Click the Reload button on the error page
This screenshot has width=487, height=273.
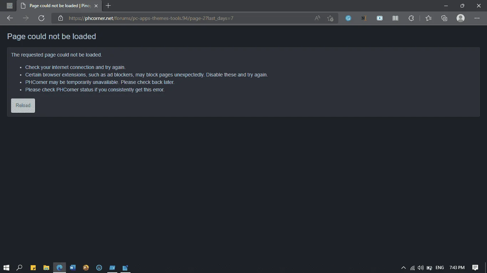[x=23, y=106]
